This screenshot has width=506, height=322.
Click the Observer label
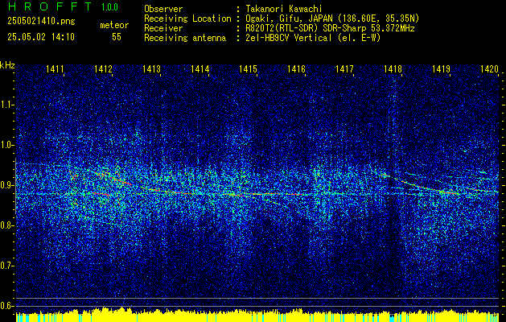click(x=163, y=9)
